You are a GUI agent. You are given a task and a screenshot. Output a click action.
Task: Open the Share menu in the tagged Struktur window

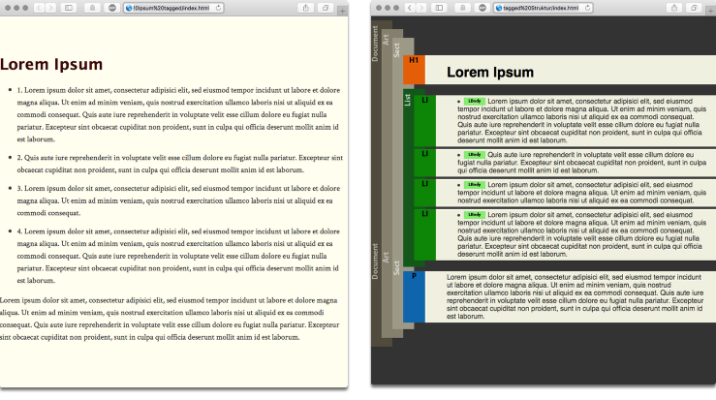(x=674, y=8)
